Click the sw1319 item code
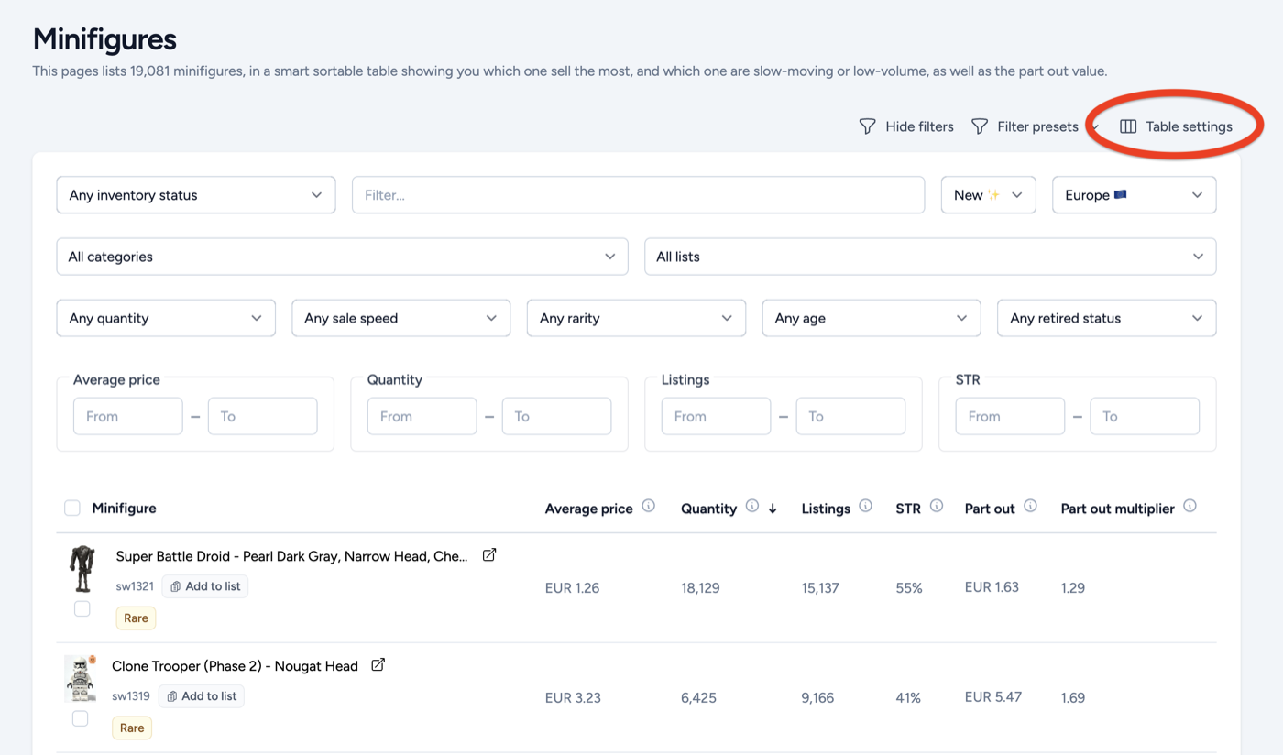 click(x=131, y=696)
